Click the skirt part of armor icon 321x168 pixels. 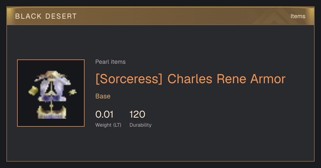(51, 112)
